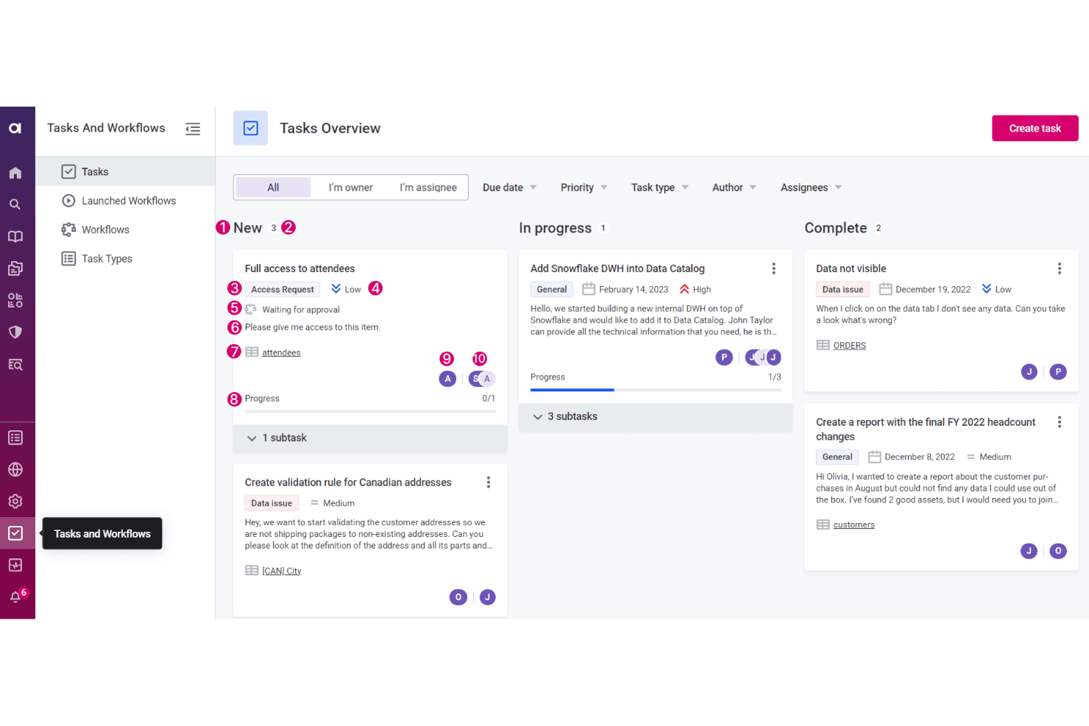Open the three-dot menu on Data not visible card

1060,268
